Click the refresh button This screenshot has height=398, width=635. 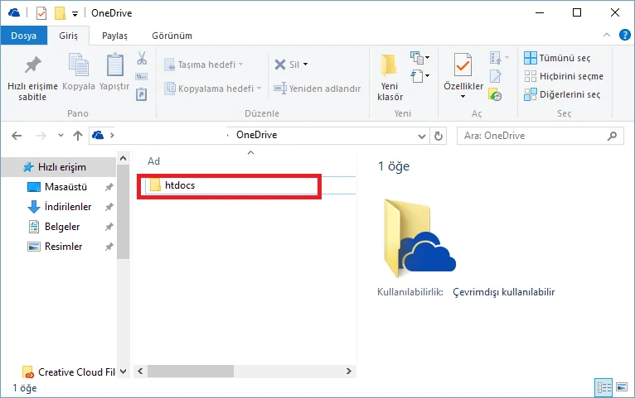point(439,136)
